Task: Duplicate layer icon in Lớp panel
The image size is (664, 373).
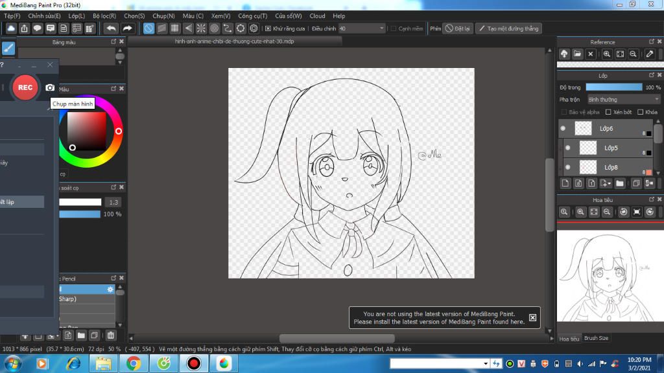Action: 636,183
